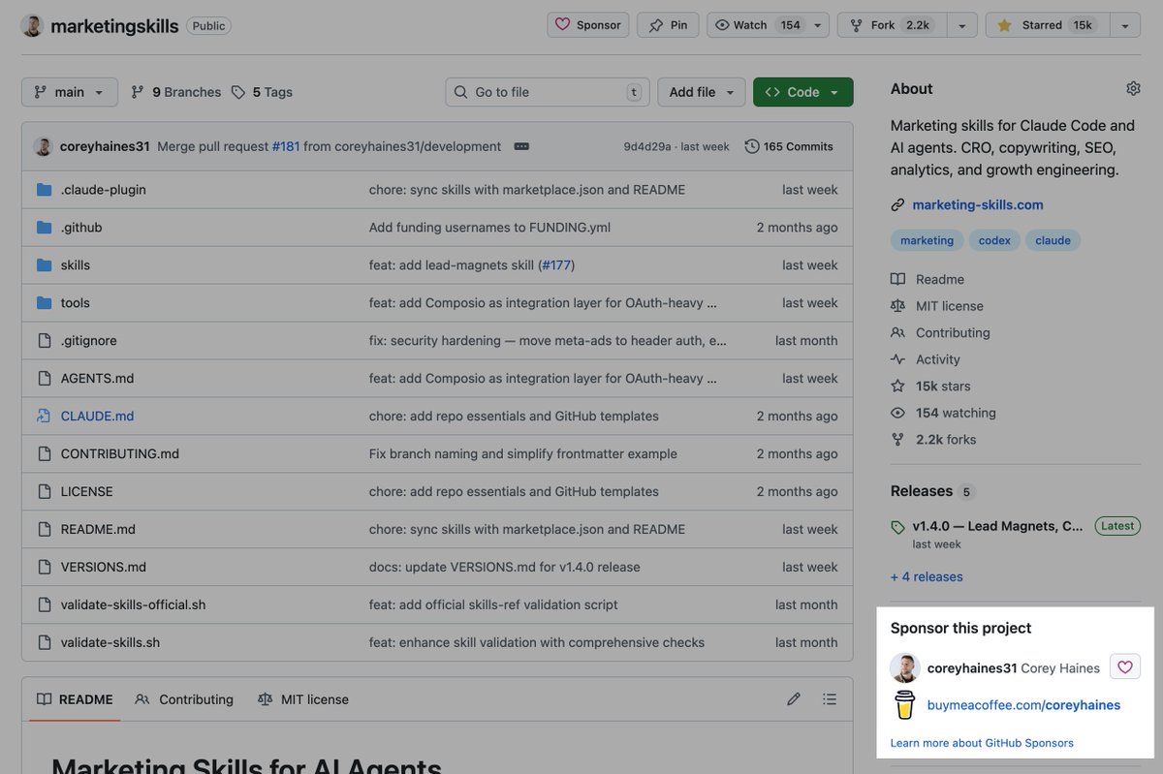This screenshot has height=774, width=1163.
Task: Select the codex topic tag
Action: (994, 240)
